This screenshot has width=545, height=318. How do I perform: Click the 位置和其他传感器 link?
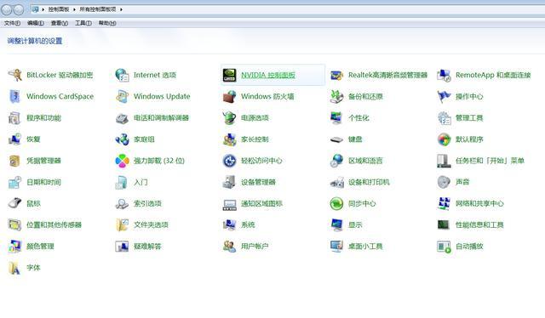[54, 225]
